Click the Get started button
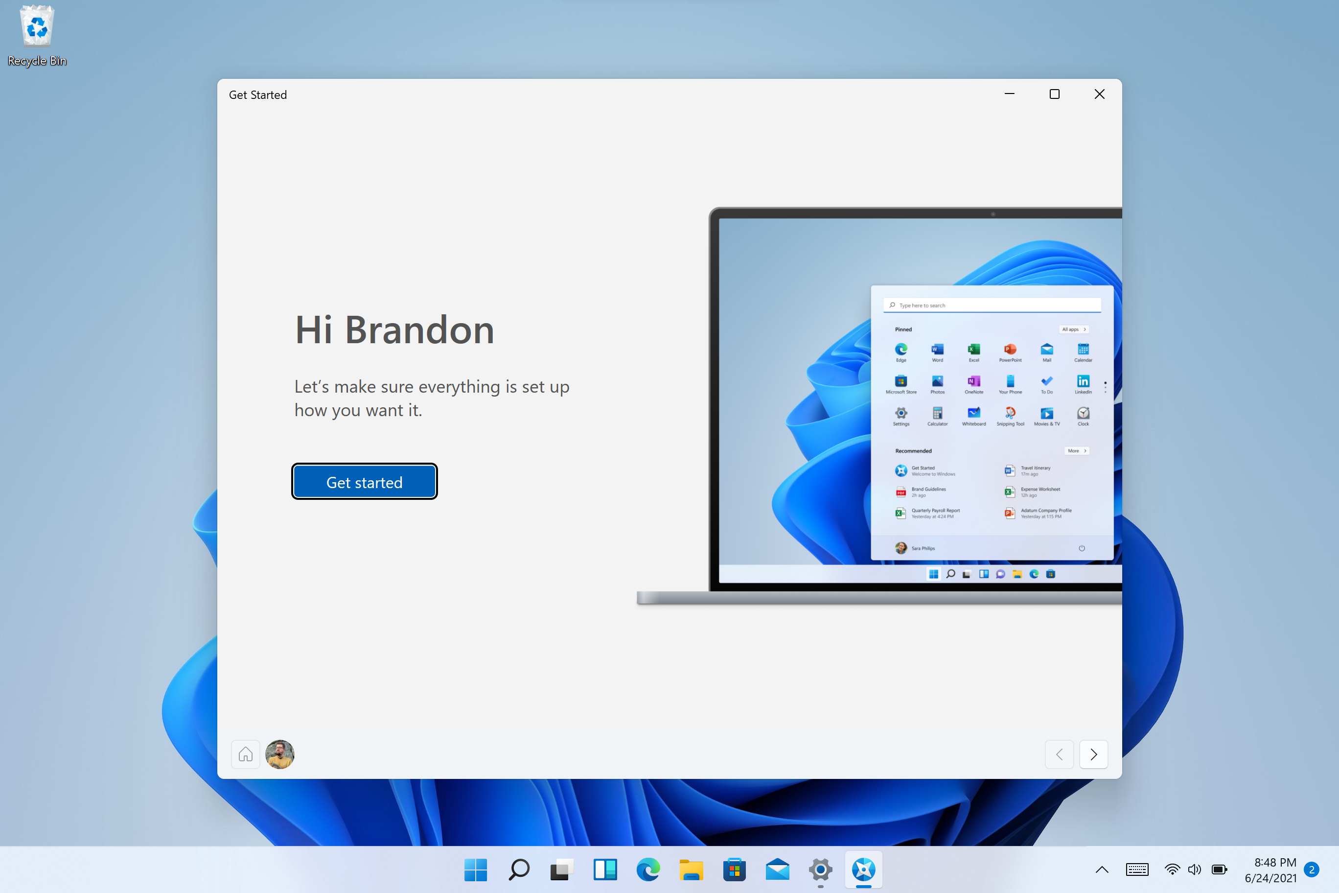 364,481
